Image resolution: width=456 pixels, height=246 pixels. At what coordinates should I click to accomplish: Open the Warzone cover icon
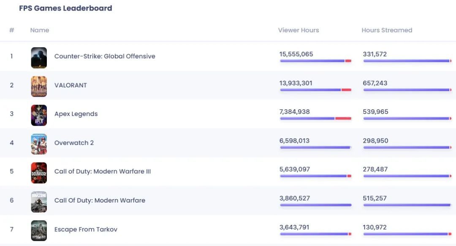click(39, 202)
